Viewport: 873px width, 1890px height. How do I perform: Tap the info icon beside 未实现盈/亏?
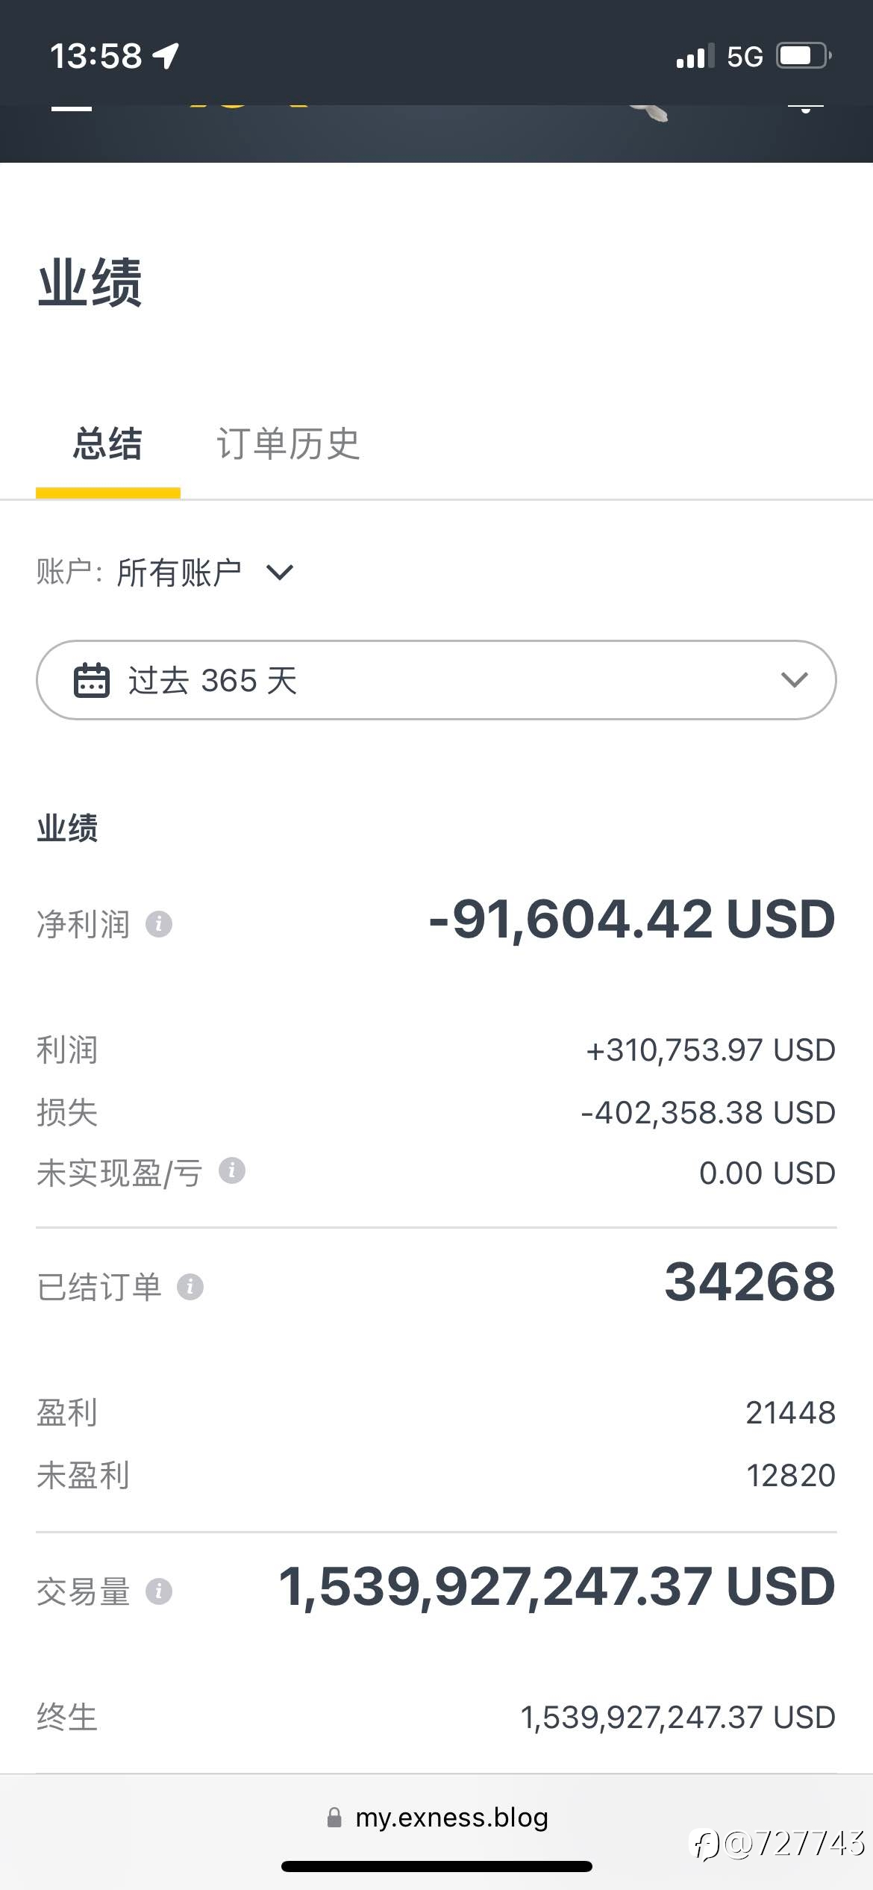231,1170
